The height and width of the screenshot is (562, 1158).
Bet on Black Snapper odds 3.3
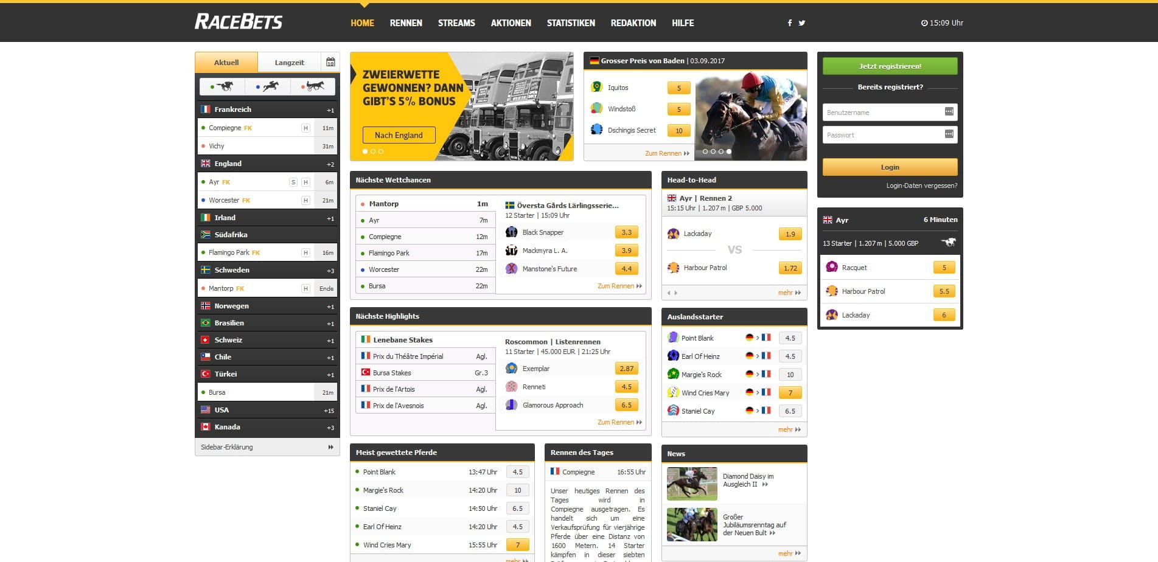(x=626, y=232)
